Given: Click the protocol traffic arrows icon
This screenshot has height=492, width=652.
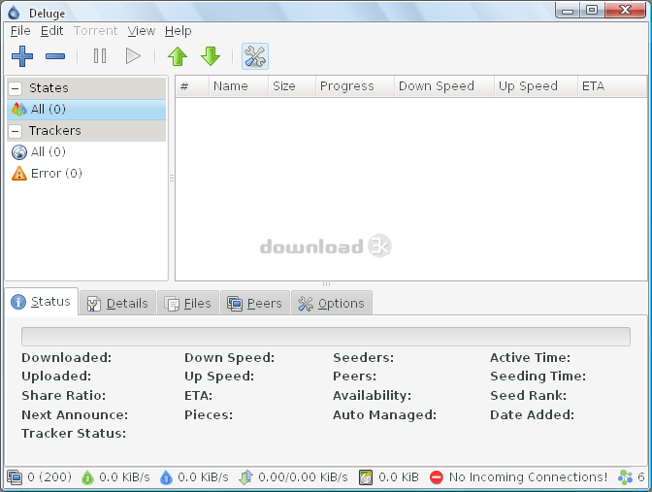Looking at the screenshot, I should point(245,477).
